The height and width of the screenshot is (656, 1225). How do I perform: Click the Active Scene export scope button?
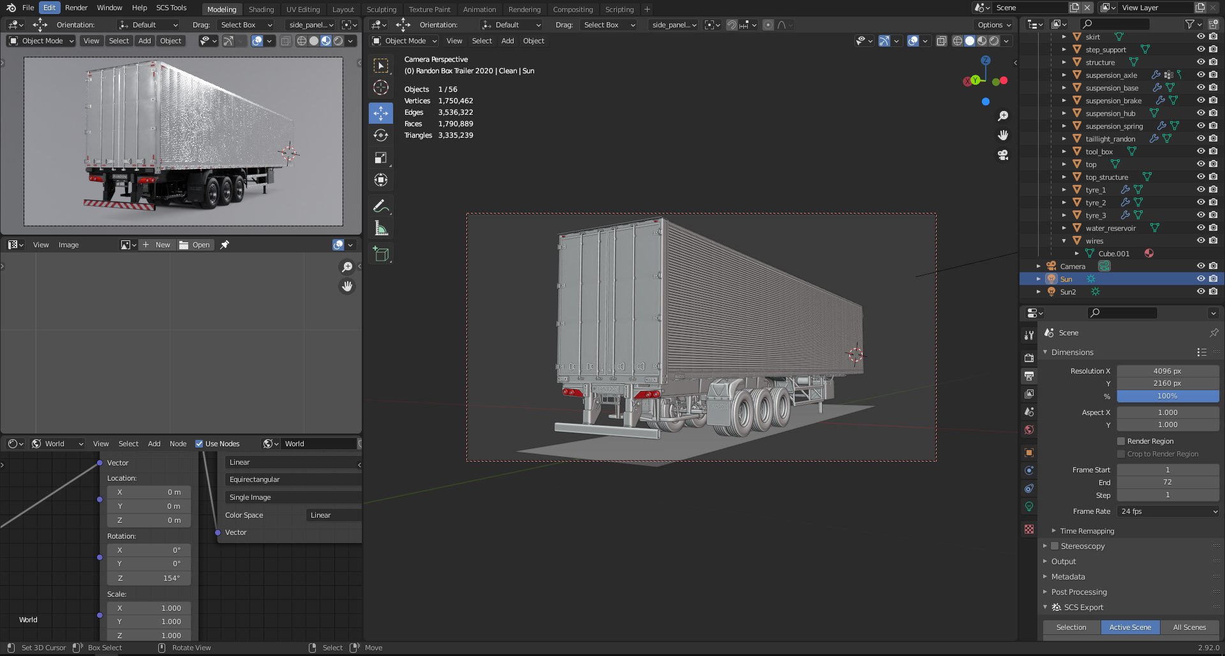(x=1130, y=627)
